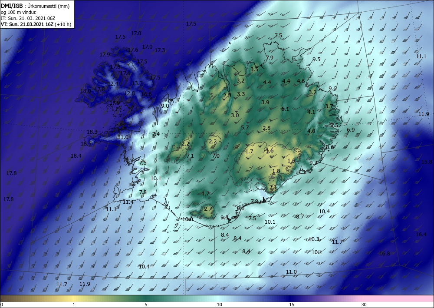The image size is (434, 308).
Task: Click the '(+10 h)' forecast offset text
Action: (63, 24)
